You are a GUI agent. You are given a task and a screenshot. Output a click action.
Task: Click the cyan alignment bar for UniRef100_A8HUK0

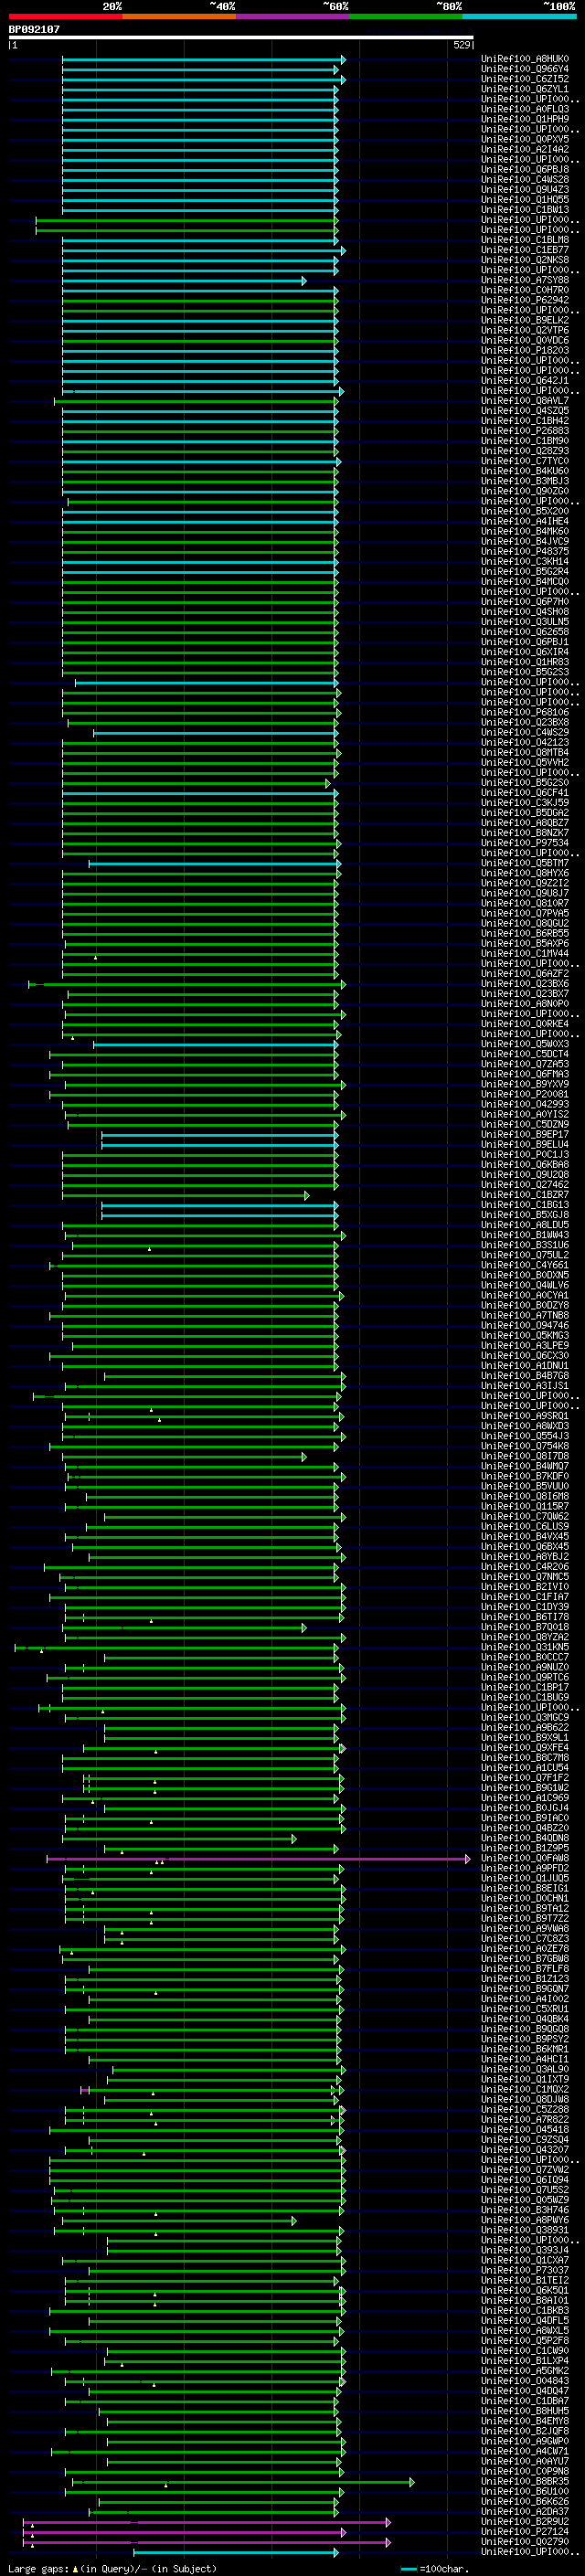click(x=203, y=60)
